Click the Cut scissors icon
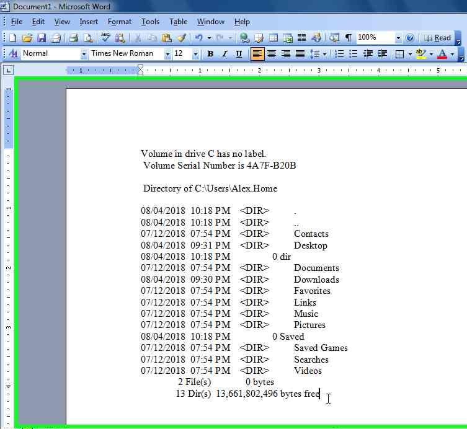 (138, 38)
